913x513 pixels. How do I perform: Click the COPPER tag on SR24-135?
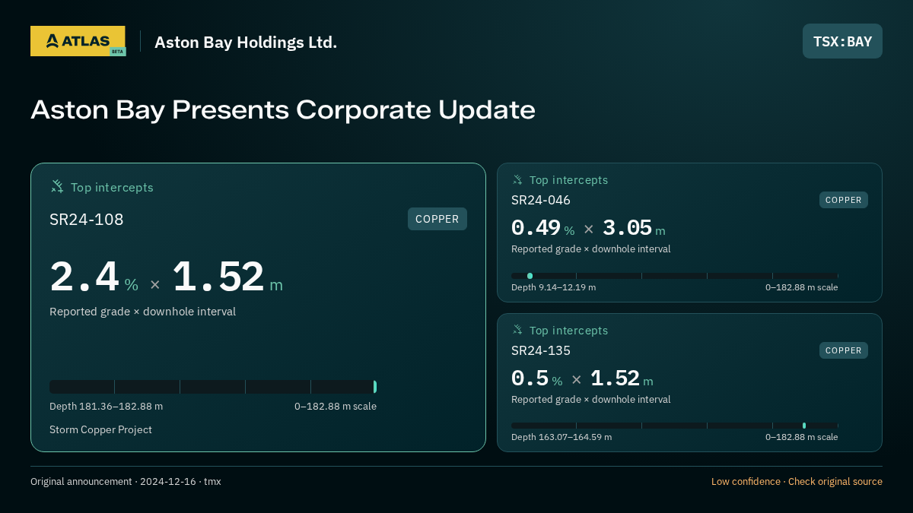(844, 350)
